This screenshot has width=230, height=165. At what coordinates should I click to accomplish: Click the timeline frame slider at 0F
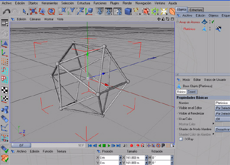21,146
